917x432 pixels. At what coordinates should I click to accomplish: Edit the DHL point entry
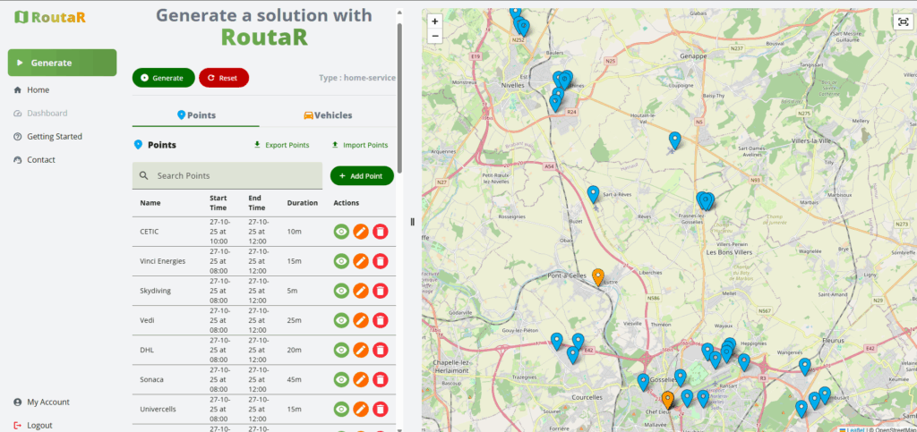[361, 350]
